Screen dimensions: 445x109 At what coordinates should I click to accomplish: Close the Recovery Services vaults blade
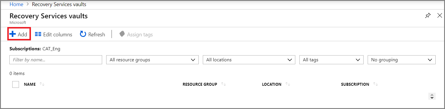pos(440,16)
